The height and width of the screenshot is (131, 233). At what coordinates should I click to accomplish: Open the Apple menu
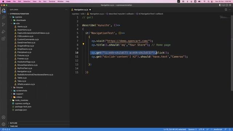(3, 1)
